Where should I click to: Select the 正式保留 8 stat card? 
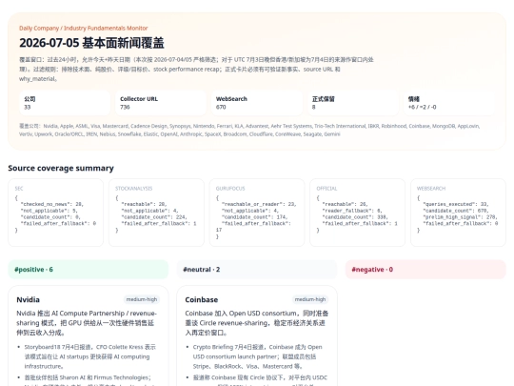pyautogui.click(x=353, y=103)
